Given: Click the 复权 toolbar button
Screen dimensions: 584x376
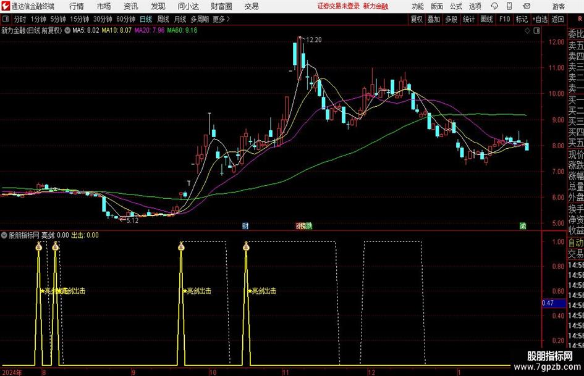Looking at the screenshot, I should pyautogui.click(x=417, y=19).
